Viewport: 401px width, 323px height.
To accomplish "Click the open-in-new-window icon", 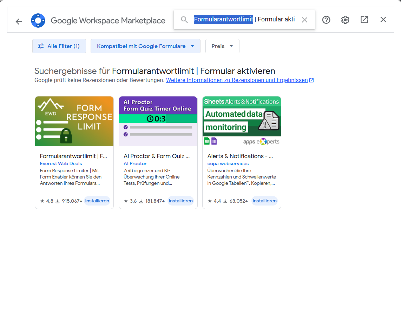I will tap(364, 20).
